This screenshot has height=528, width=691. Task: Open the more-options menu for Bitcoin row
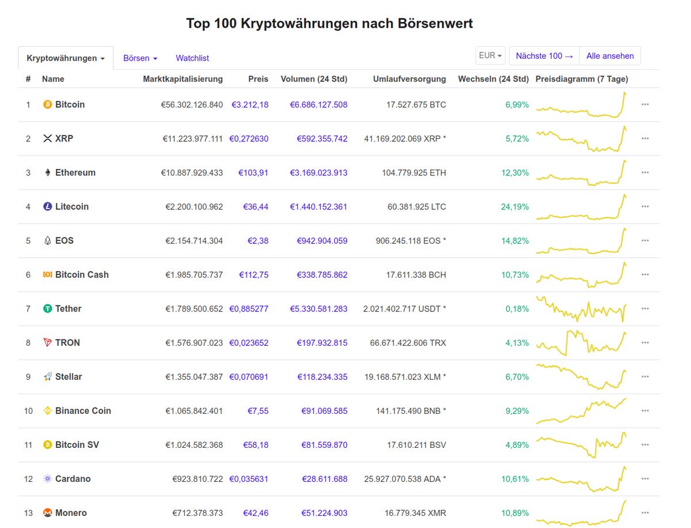click(x=645, y=104)
